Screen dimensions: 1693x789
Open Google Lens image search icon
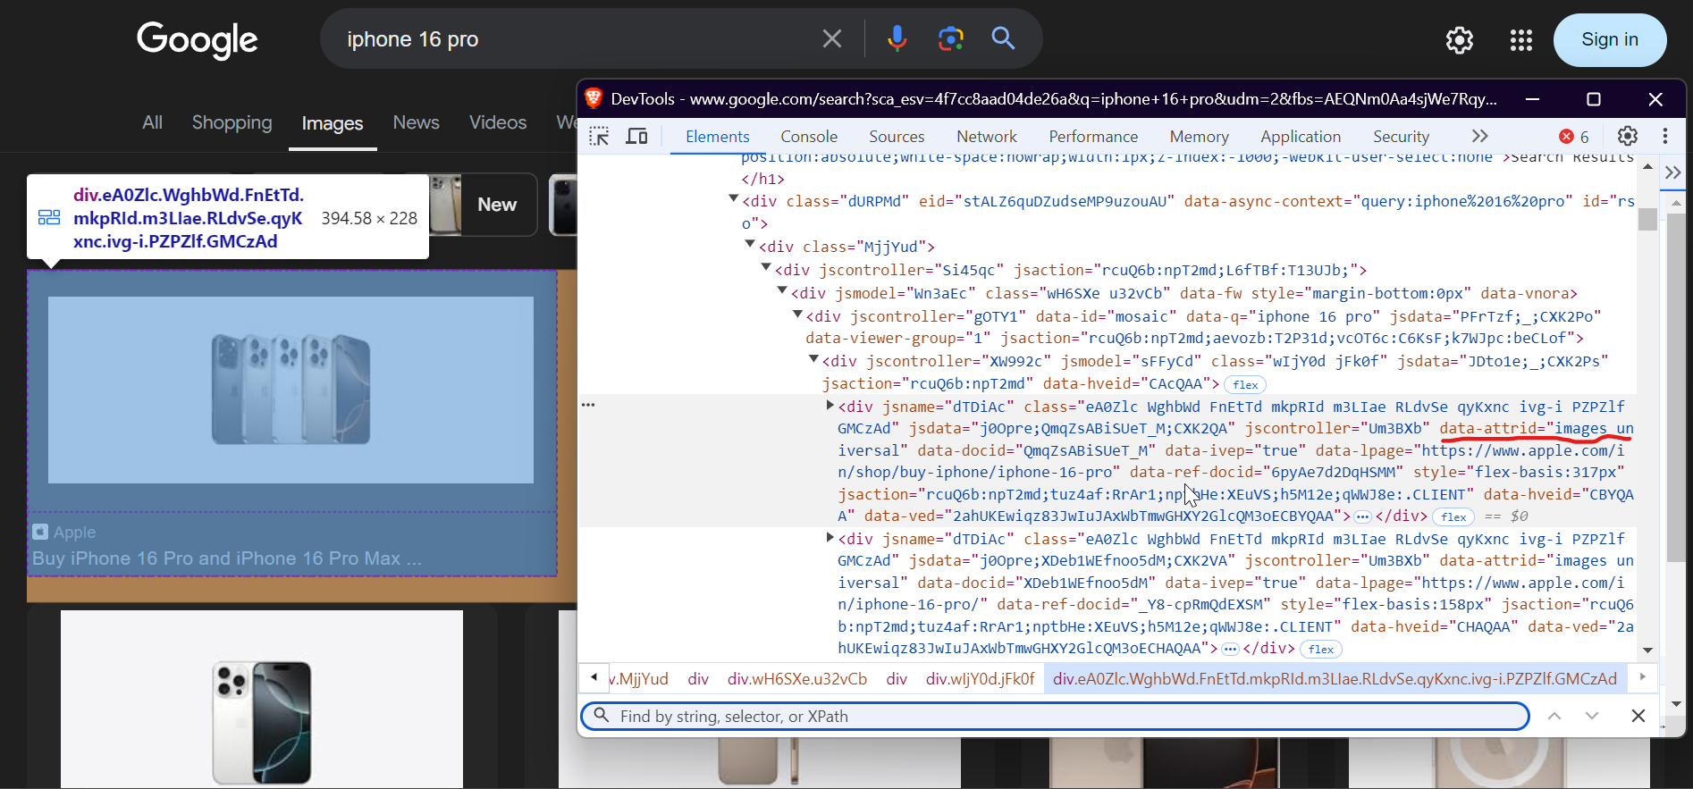coord(950,38)
